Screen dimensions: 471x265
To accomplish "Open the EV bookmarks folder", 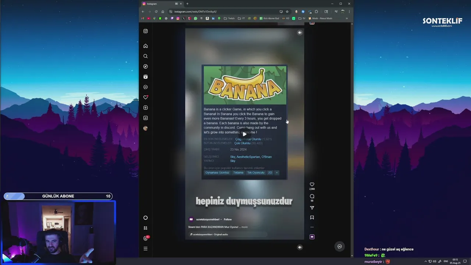I will pyautogui.click(x=302, y=18).
